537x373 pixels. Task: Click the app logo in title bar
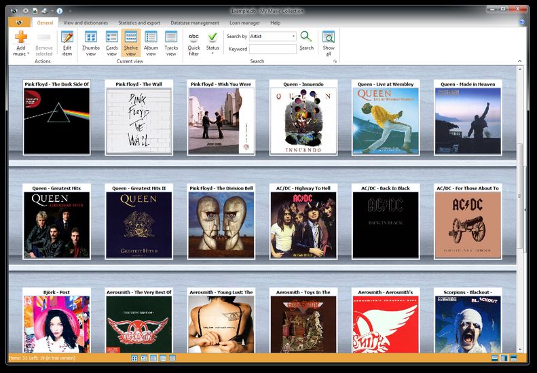14,11
